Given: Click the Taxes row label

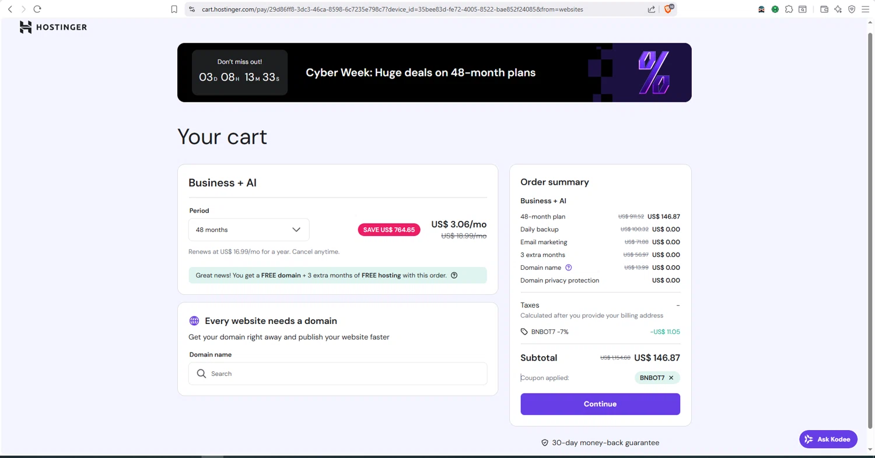Looking at the screenshot, I should pos(530,305).
